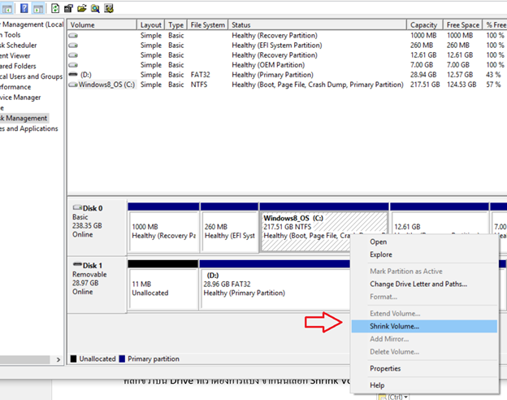Sort by the Status column header
Screen dimensions: 507x400
317,25
